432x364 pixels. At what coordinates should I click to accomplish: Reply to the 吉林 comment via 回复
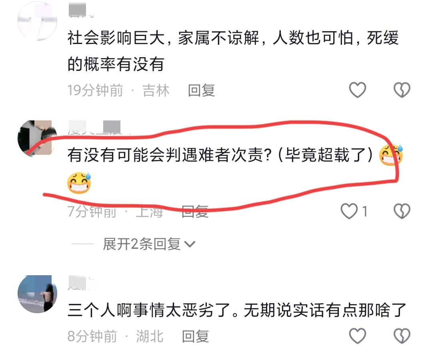click(201, 90)
